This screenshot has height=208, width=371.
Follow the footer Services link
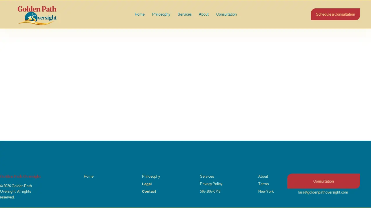click(x=207, y=177)
